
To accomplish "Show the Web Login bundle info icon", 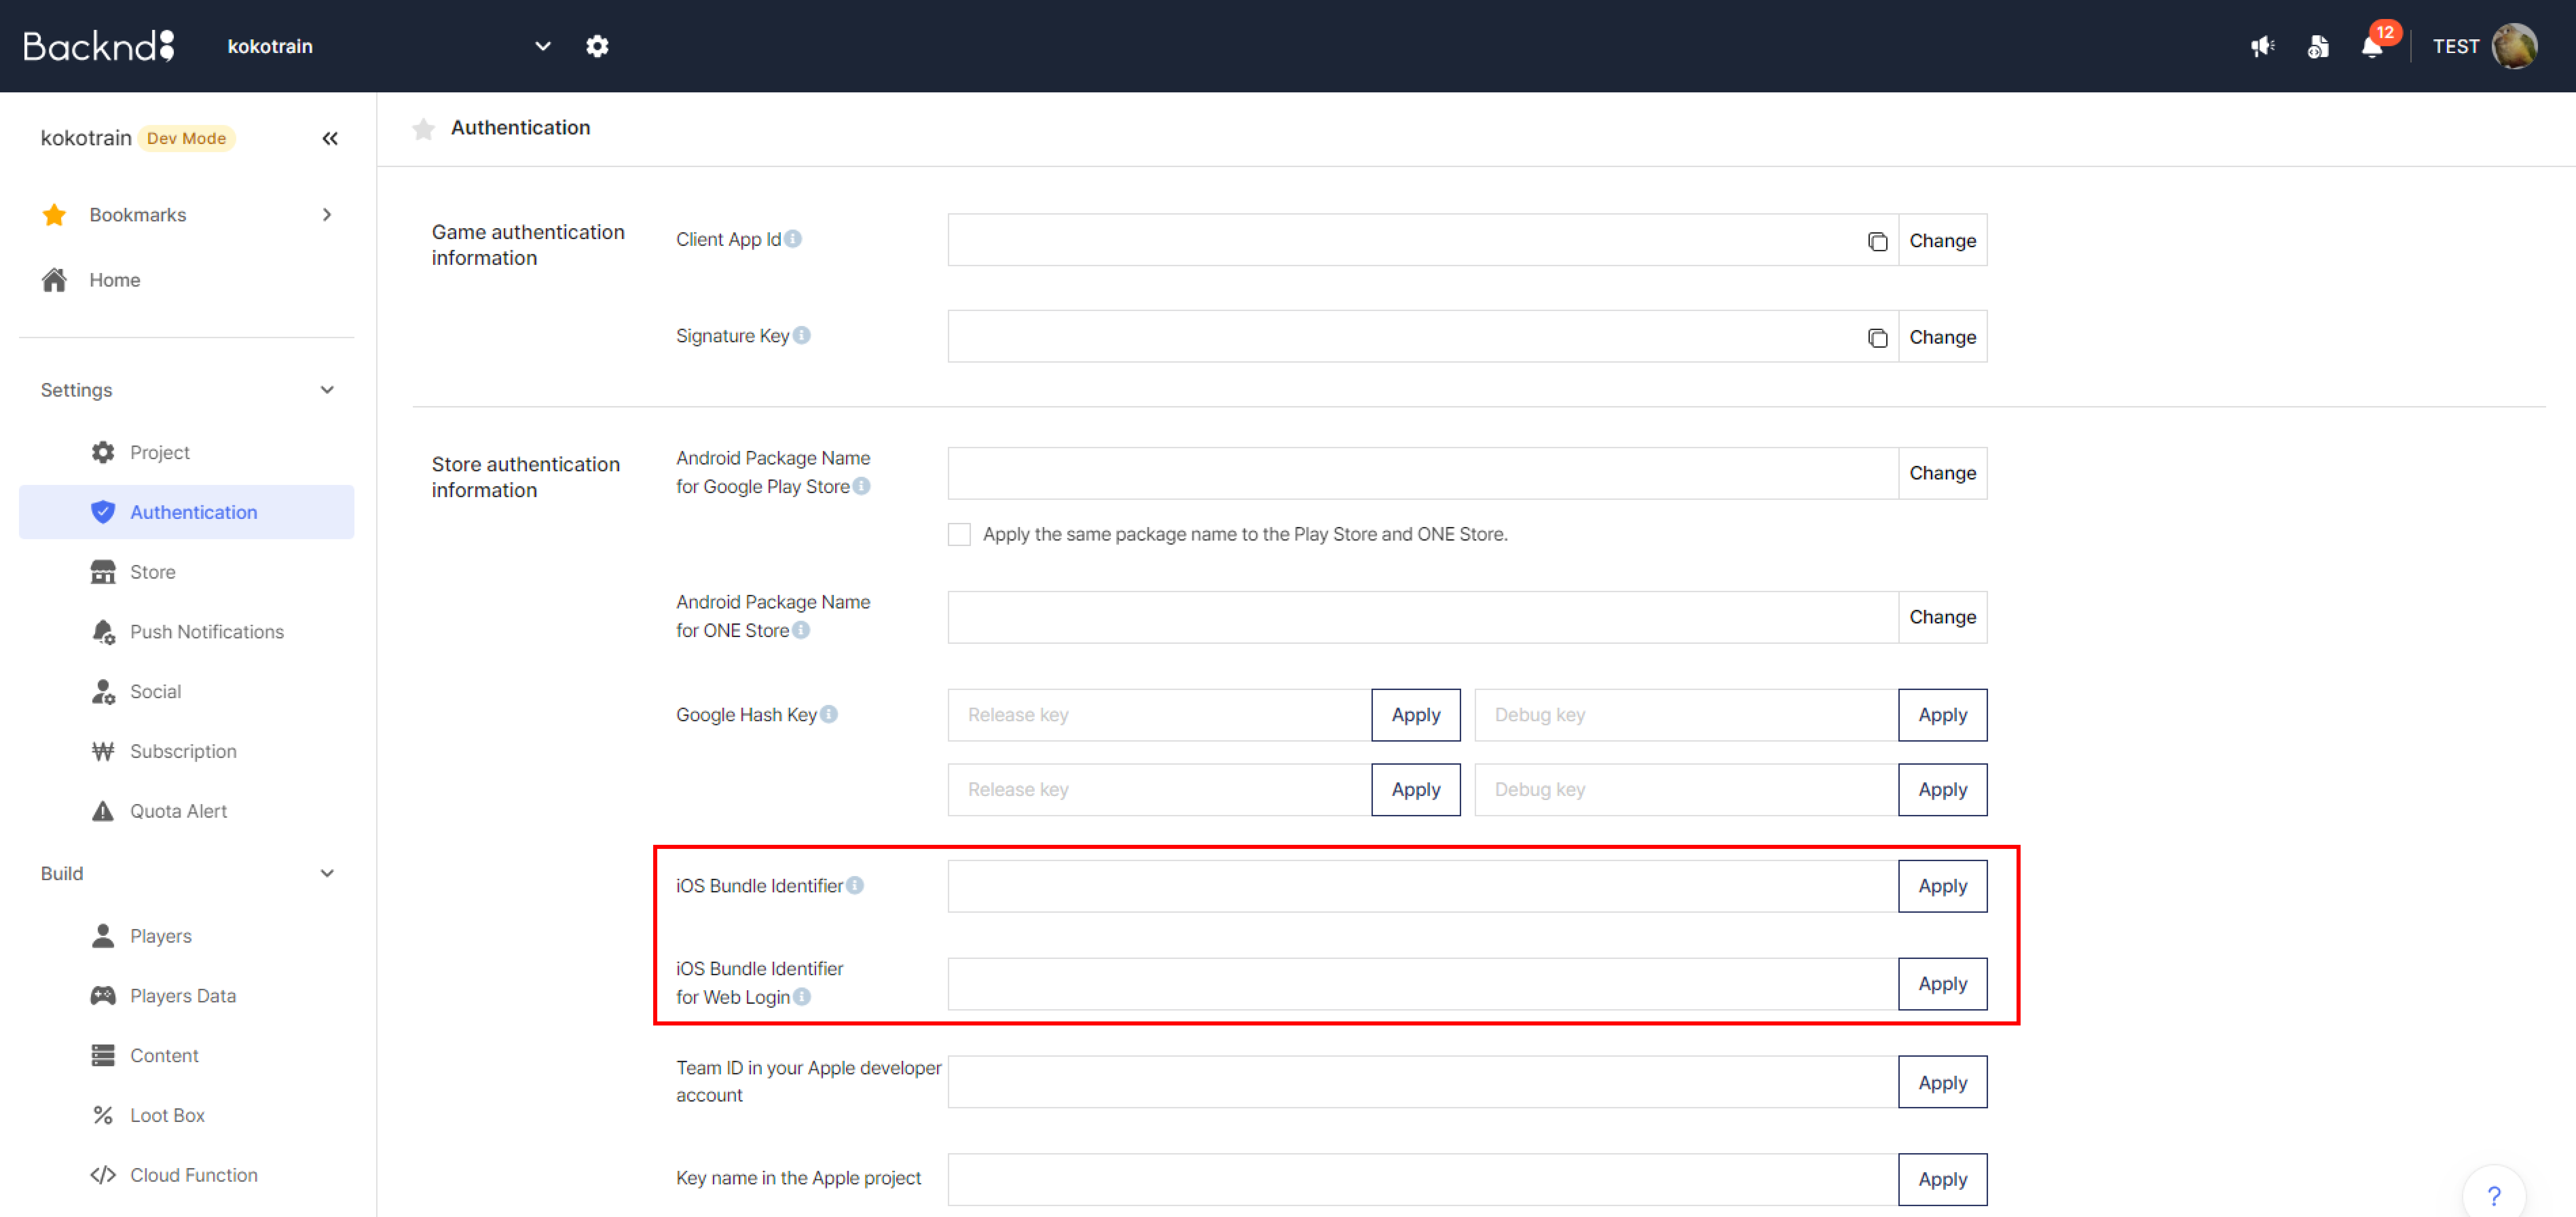I will point(802,997).
